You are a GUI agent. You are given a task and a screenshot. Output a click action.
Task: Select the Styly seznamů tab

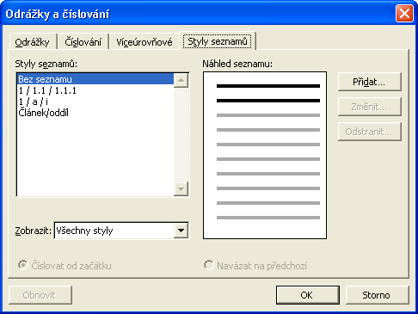click(x=218, y=41)
